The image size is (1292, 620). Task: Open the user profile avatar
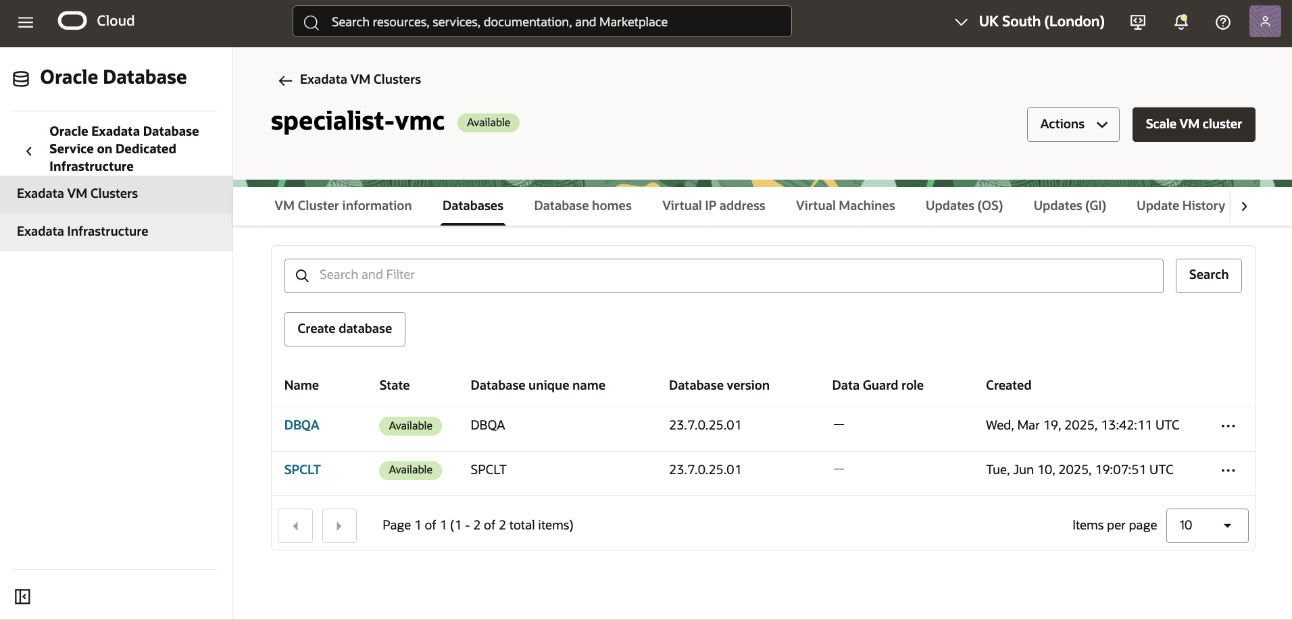1265,22
